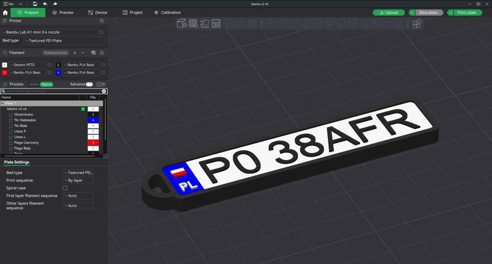Click filament 4 blue color swatch
Screen dimensions: 492x264
[x=58, y=72]
